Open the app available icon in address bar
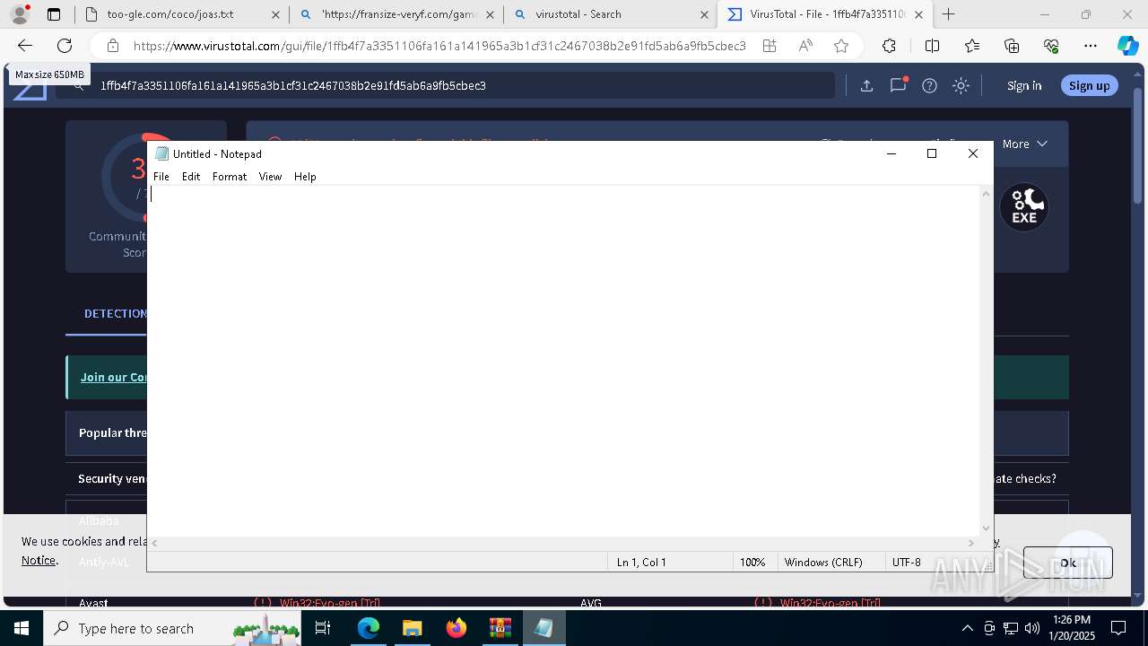This screenshot has width=1148, height=646. tap(770, 46)
